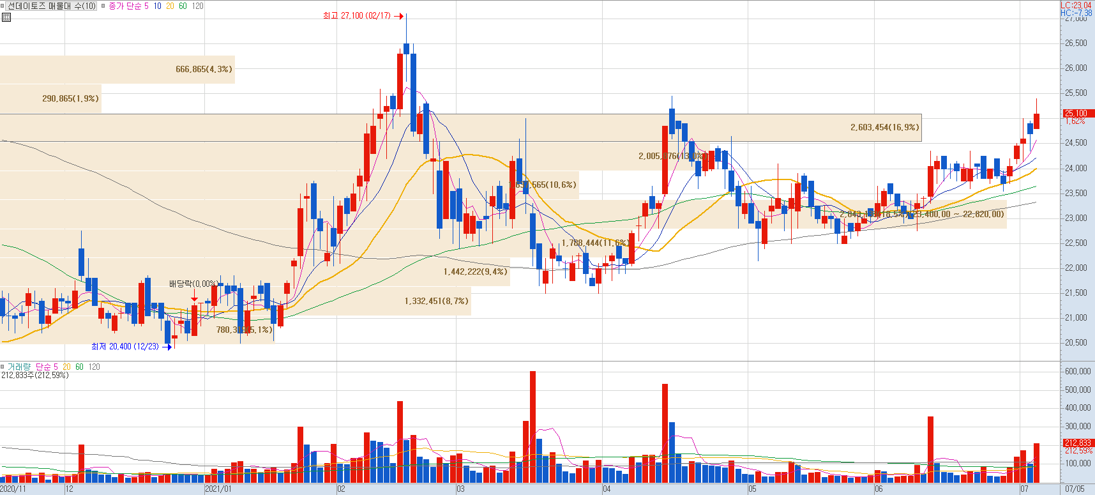Click the 26,500 price axis label

(1076, 43)
